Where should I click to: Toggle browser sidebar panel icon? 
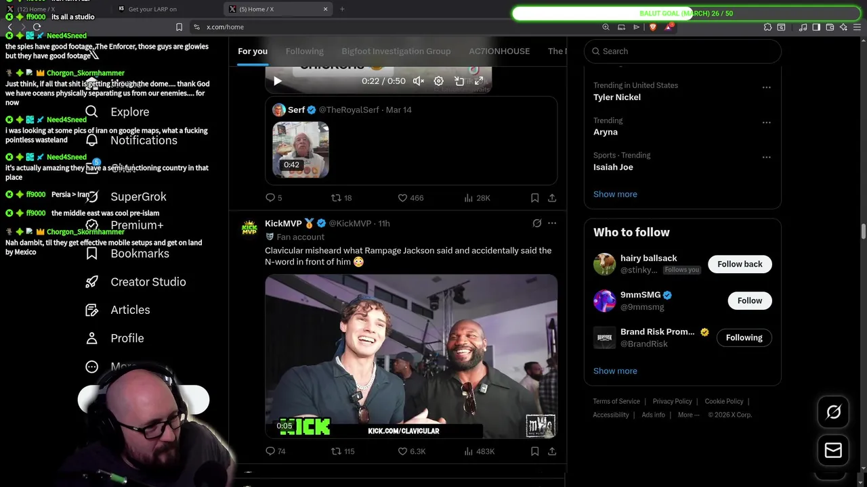click(x=816, y=27)
